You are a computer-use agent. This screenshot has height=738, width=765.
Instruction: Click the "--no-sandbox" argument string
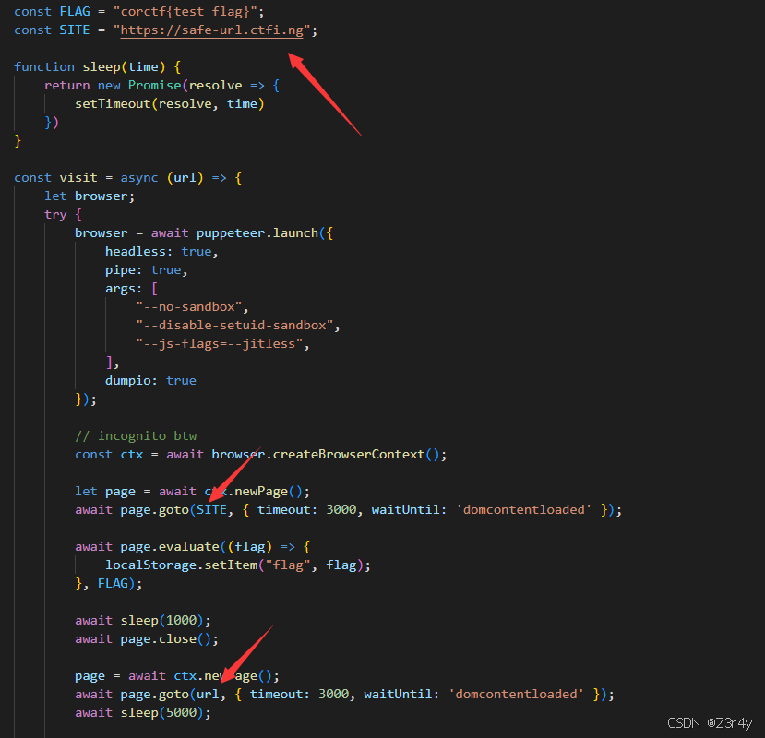(x=189, y=307)
